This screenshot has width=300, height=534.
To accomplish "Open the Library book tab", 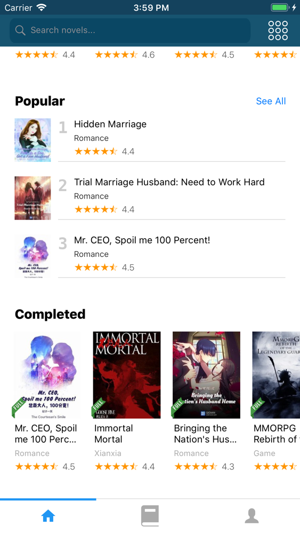I will (x=150, y=516).
